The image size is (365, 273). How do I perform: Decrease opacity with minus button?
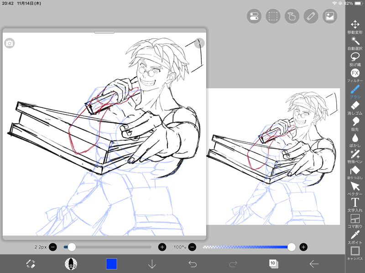pyautogui.click(x=192, y=247)
